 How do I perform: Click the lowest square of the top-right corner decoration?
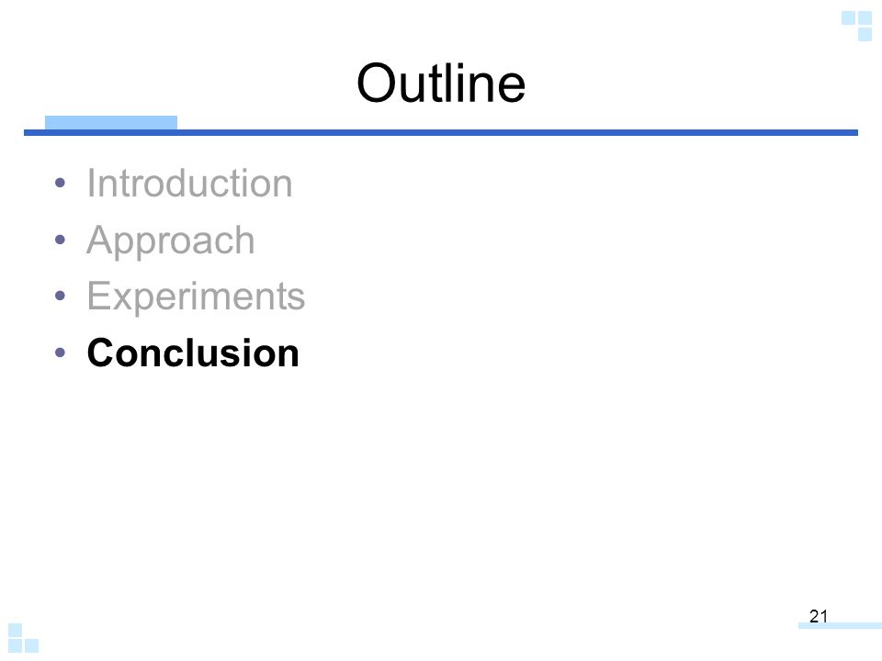pos(865,34)
